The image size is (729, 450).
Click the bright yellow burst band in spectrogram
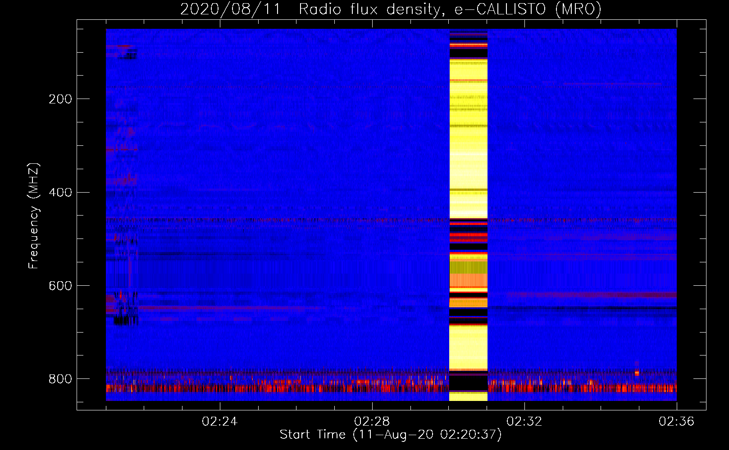click(x=469, y=215)
